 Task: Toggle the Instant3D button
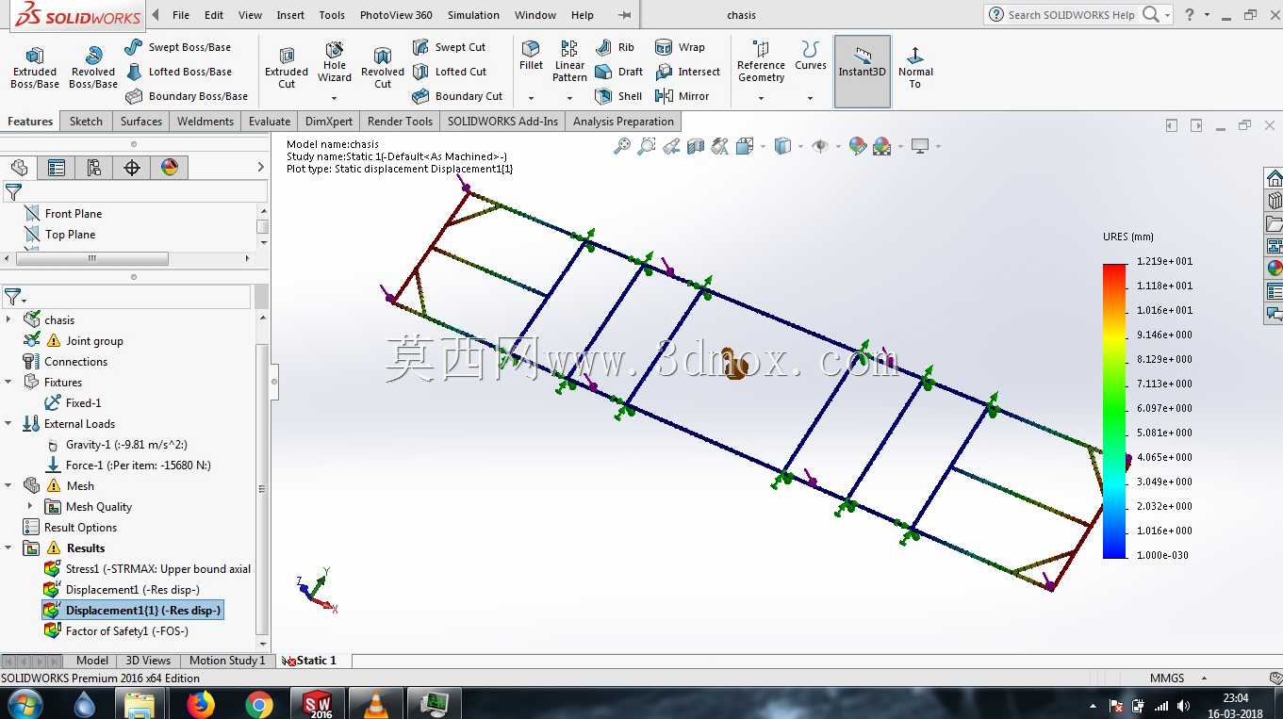tap(863, 71)
